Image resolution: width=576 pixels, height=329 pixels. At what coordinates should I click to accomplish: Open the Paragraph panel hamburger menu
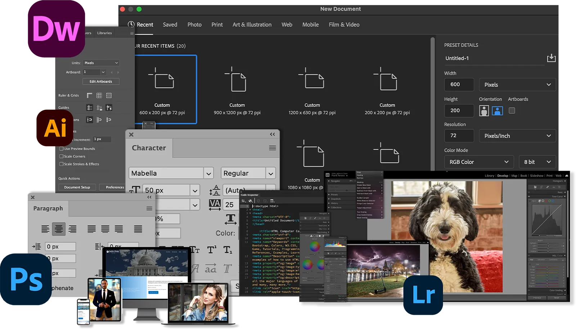click(149, 208)
